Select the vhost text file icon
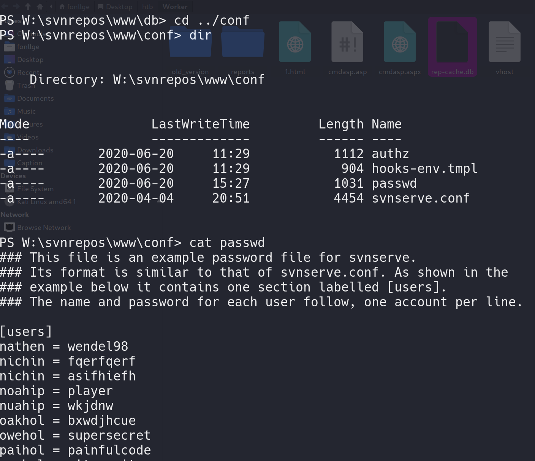 pos(505,42)
